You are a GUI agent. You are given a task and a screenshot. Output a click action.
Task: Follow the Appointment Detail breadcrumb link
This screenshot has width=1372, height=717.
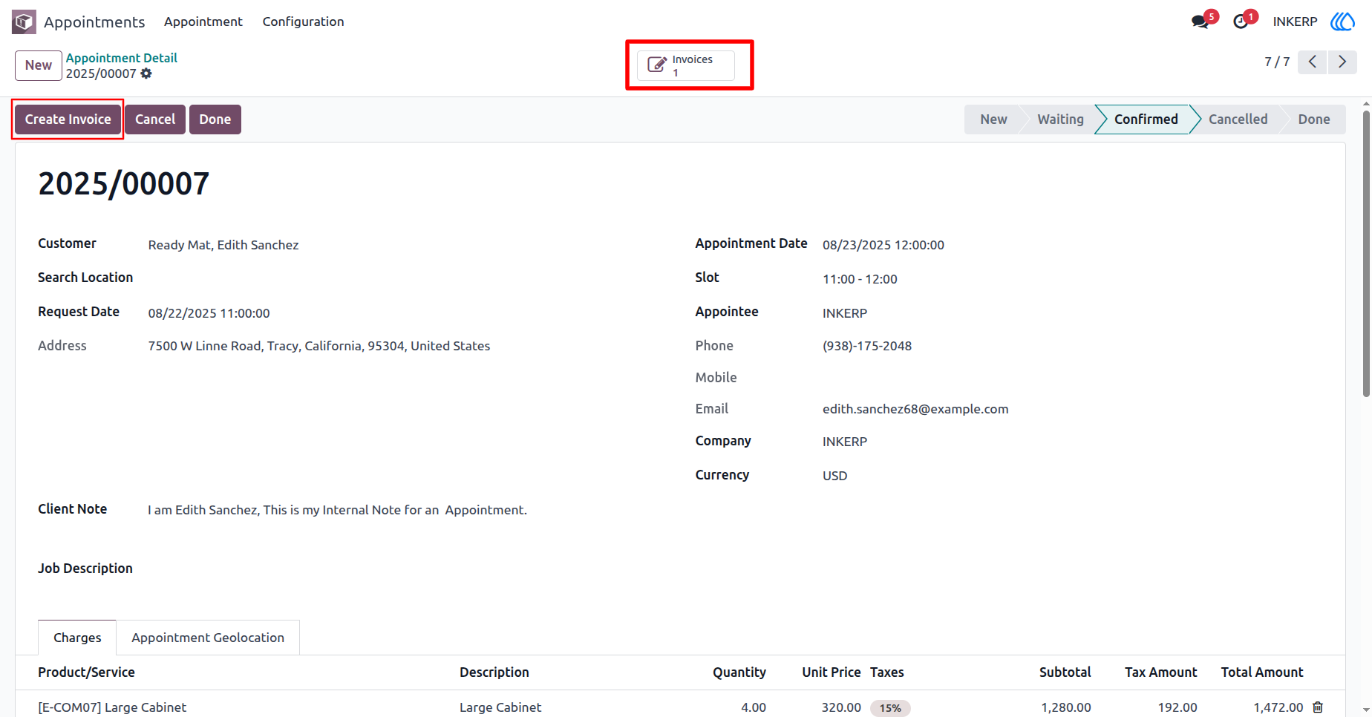pos(122,58)
